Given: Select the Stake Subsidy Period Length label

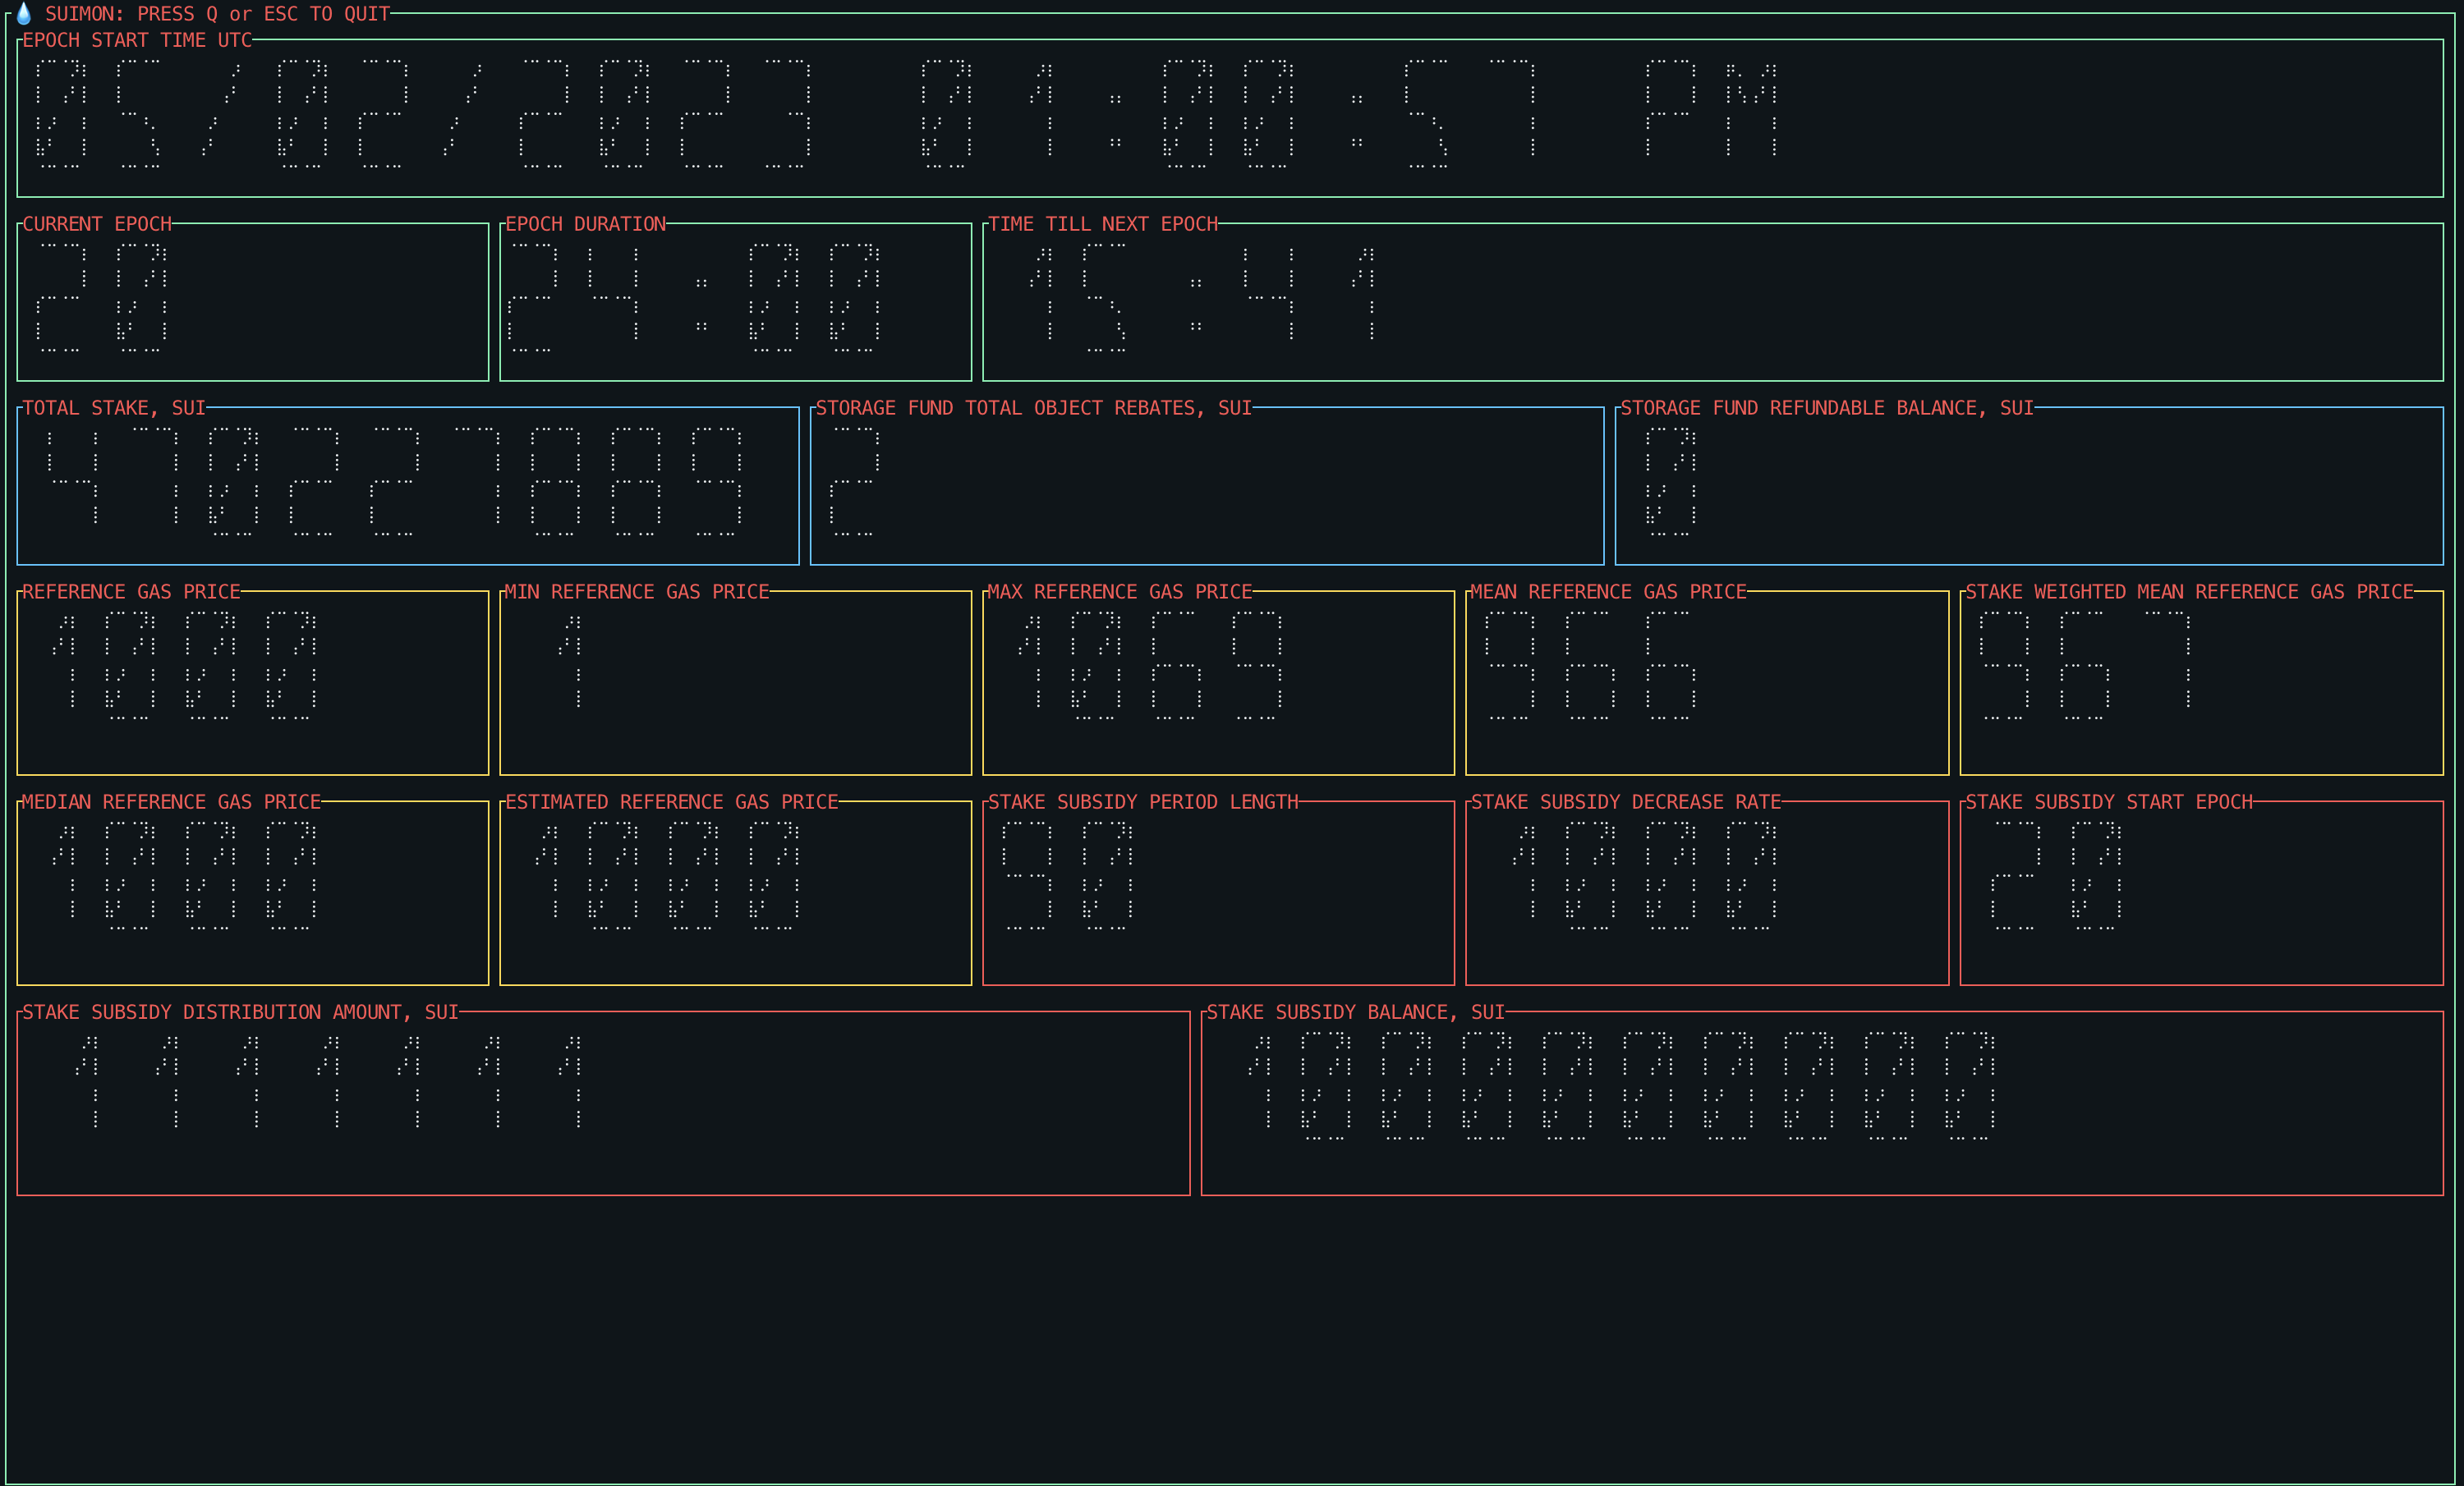Looking at the screenshot, I should tap(1142, 801).
